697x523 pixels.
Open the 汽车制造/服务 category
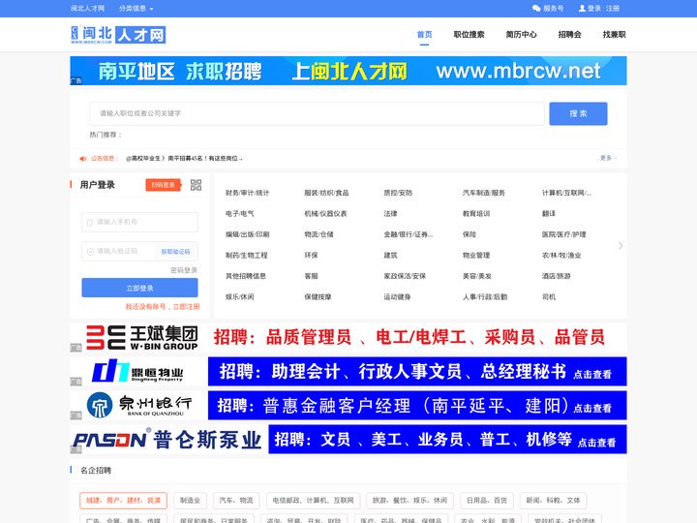pos(484,193)
